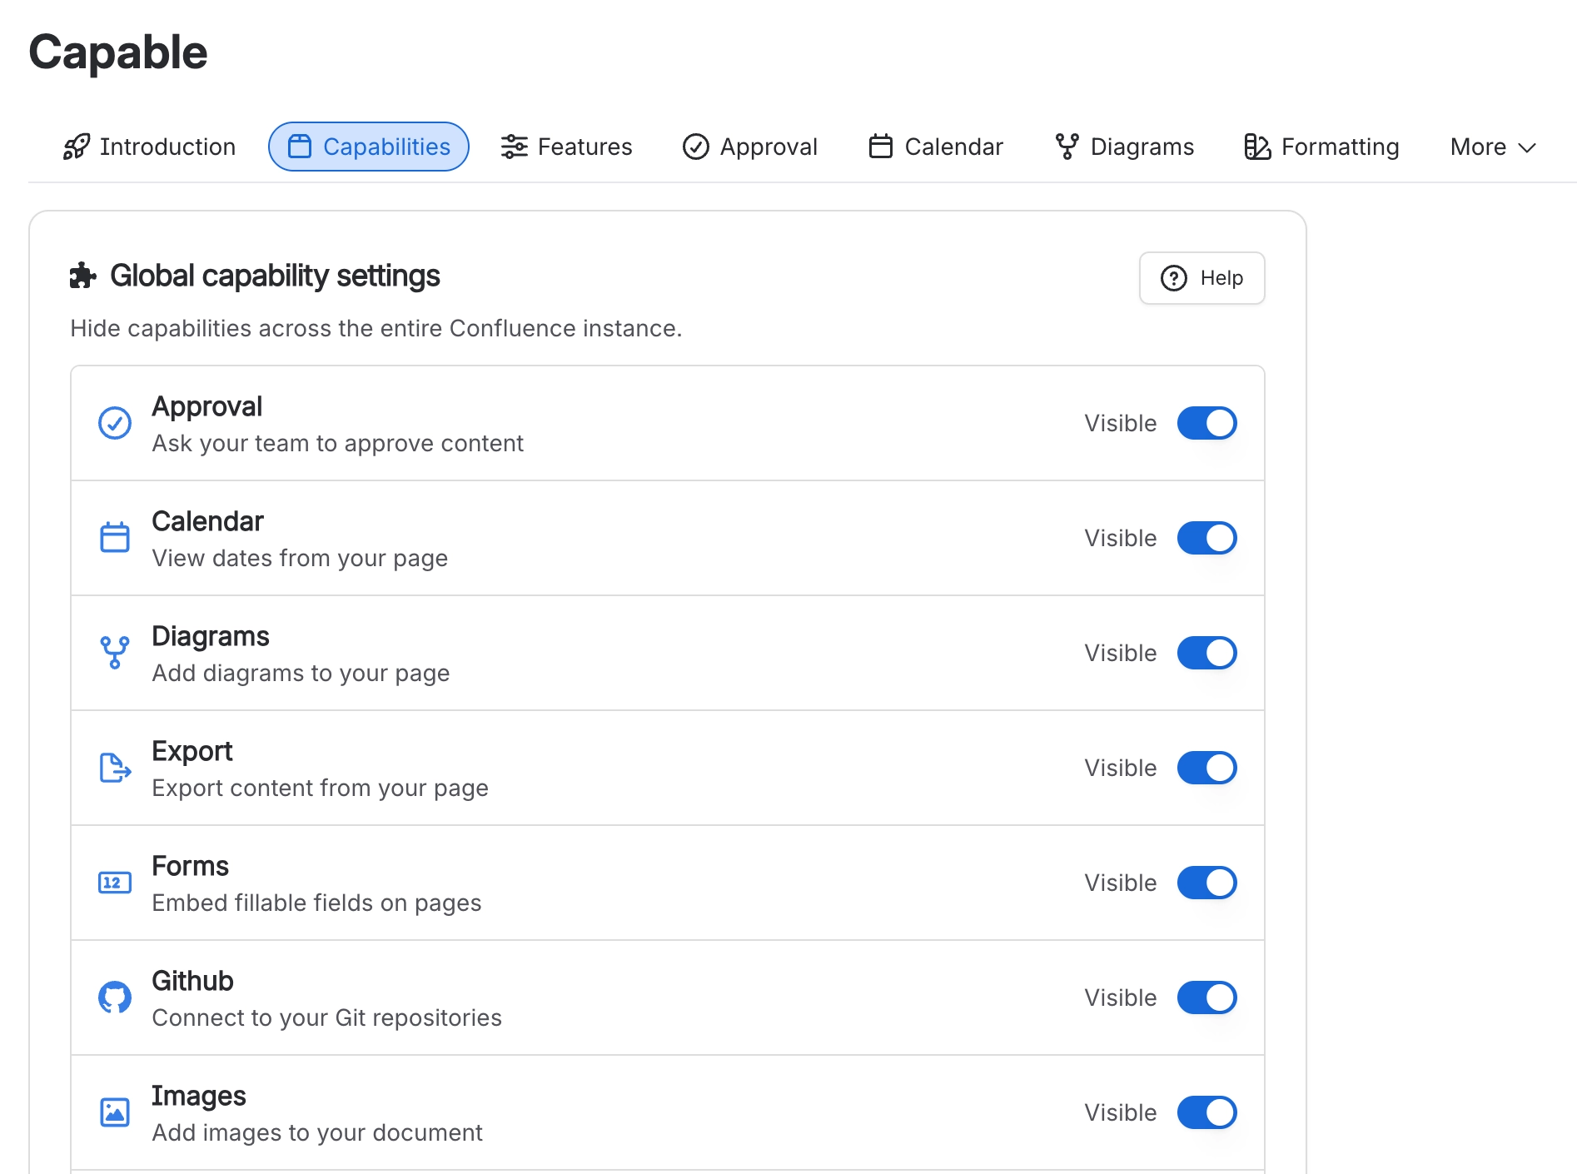Toggle the Images capability switch

[1207, 1112]
